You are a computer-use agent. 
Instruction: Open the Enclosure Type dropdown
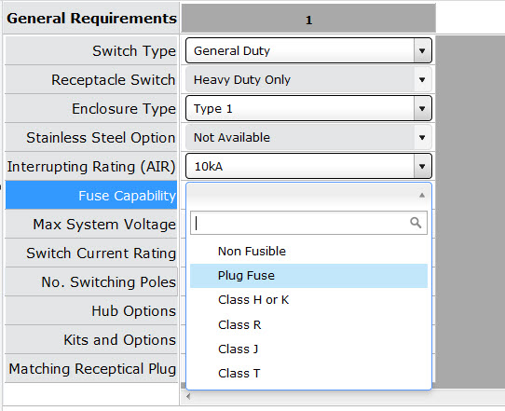pos(308,108)
